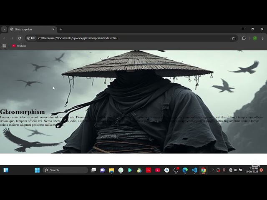The height and width of the screenshot is (200, 267).
Task: Open Chrome's three-dot menu
Action: click(262, 38)
